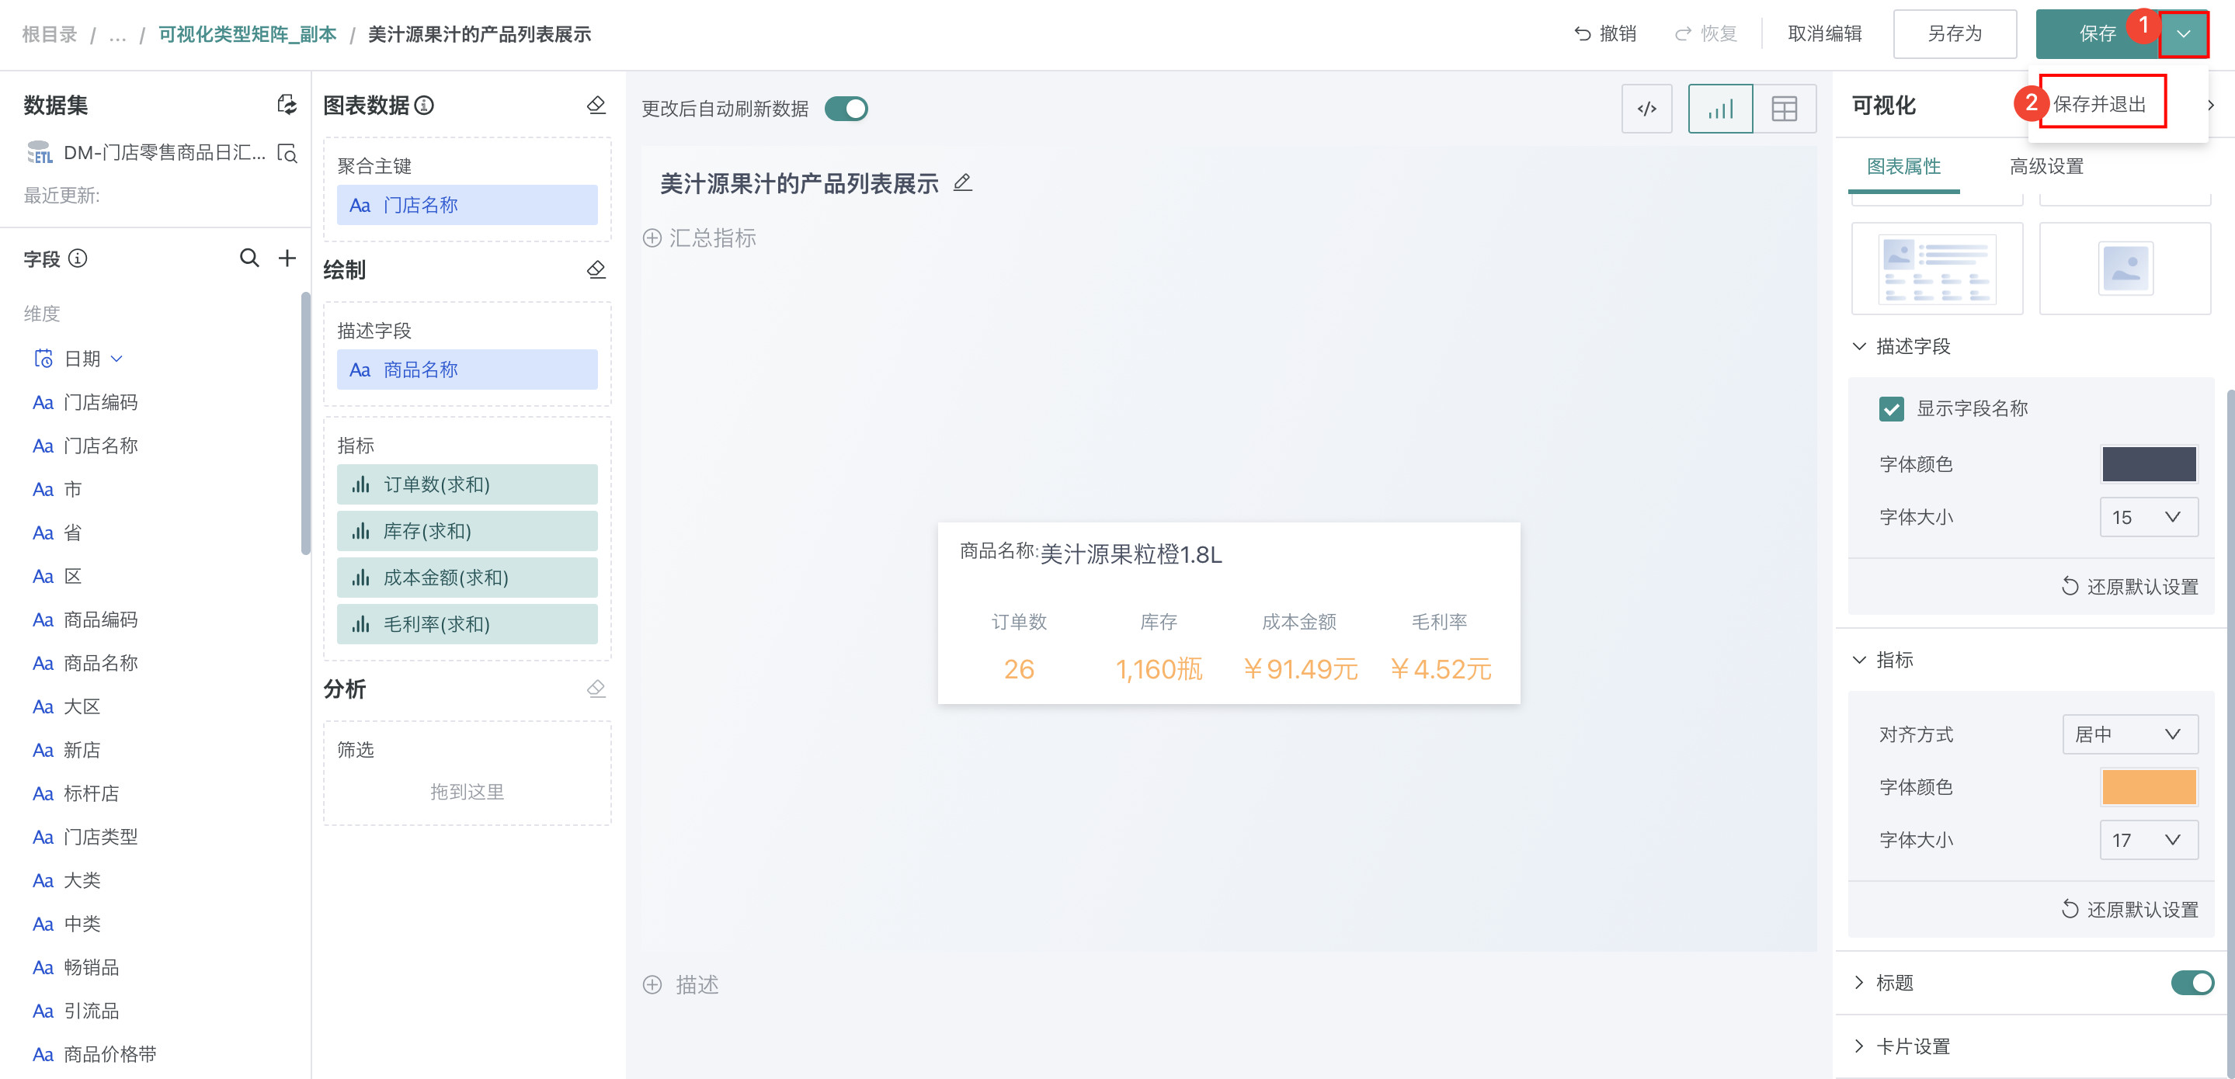Open the 对齐方式 dropdown
Screen dimensions: 2235x1079
[x=2129, y=734]
